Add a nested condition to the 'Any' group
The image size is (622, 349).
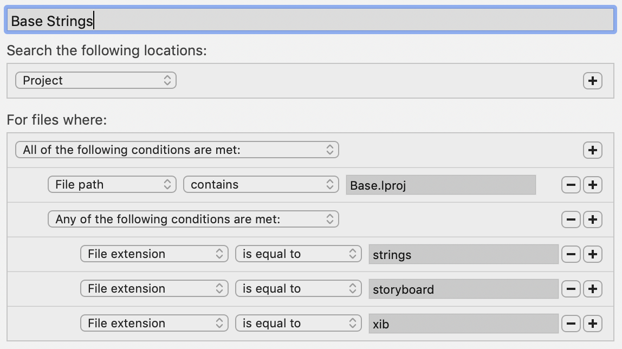(x=593, y=219)
